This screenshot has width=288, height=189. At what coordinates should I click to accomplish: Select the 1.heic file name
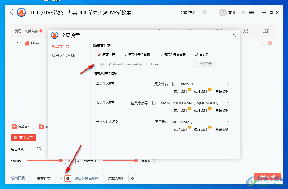point(35,43)
